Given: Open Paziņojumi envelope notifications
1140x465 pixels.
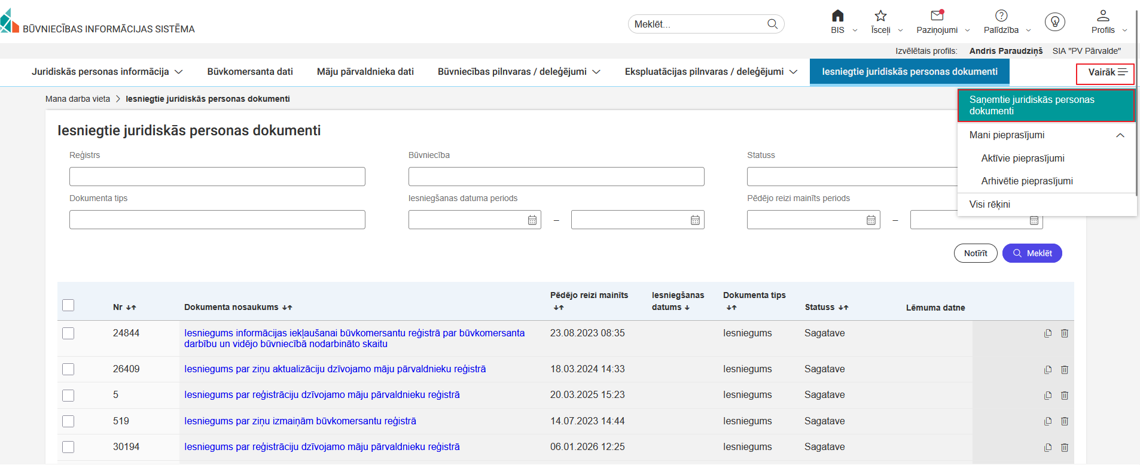Looking at the screenshot, I should (937, 16).
